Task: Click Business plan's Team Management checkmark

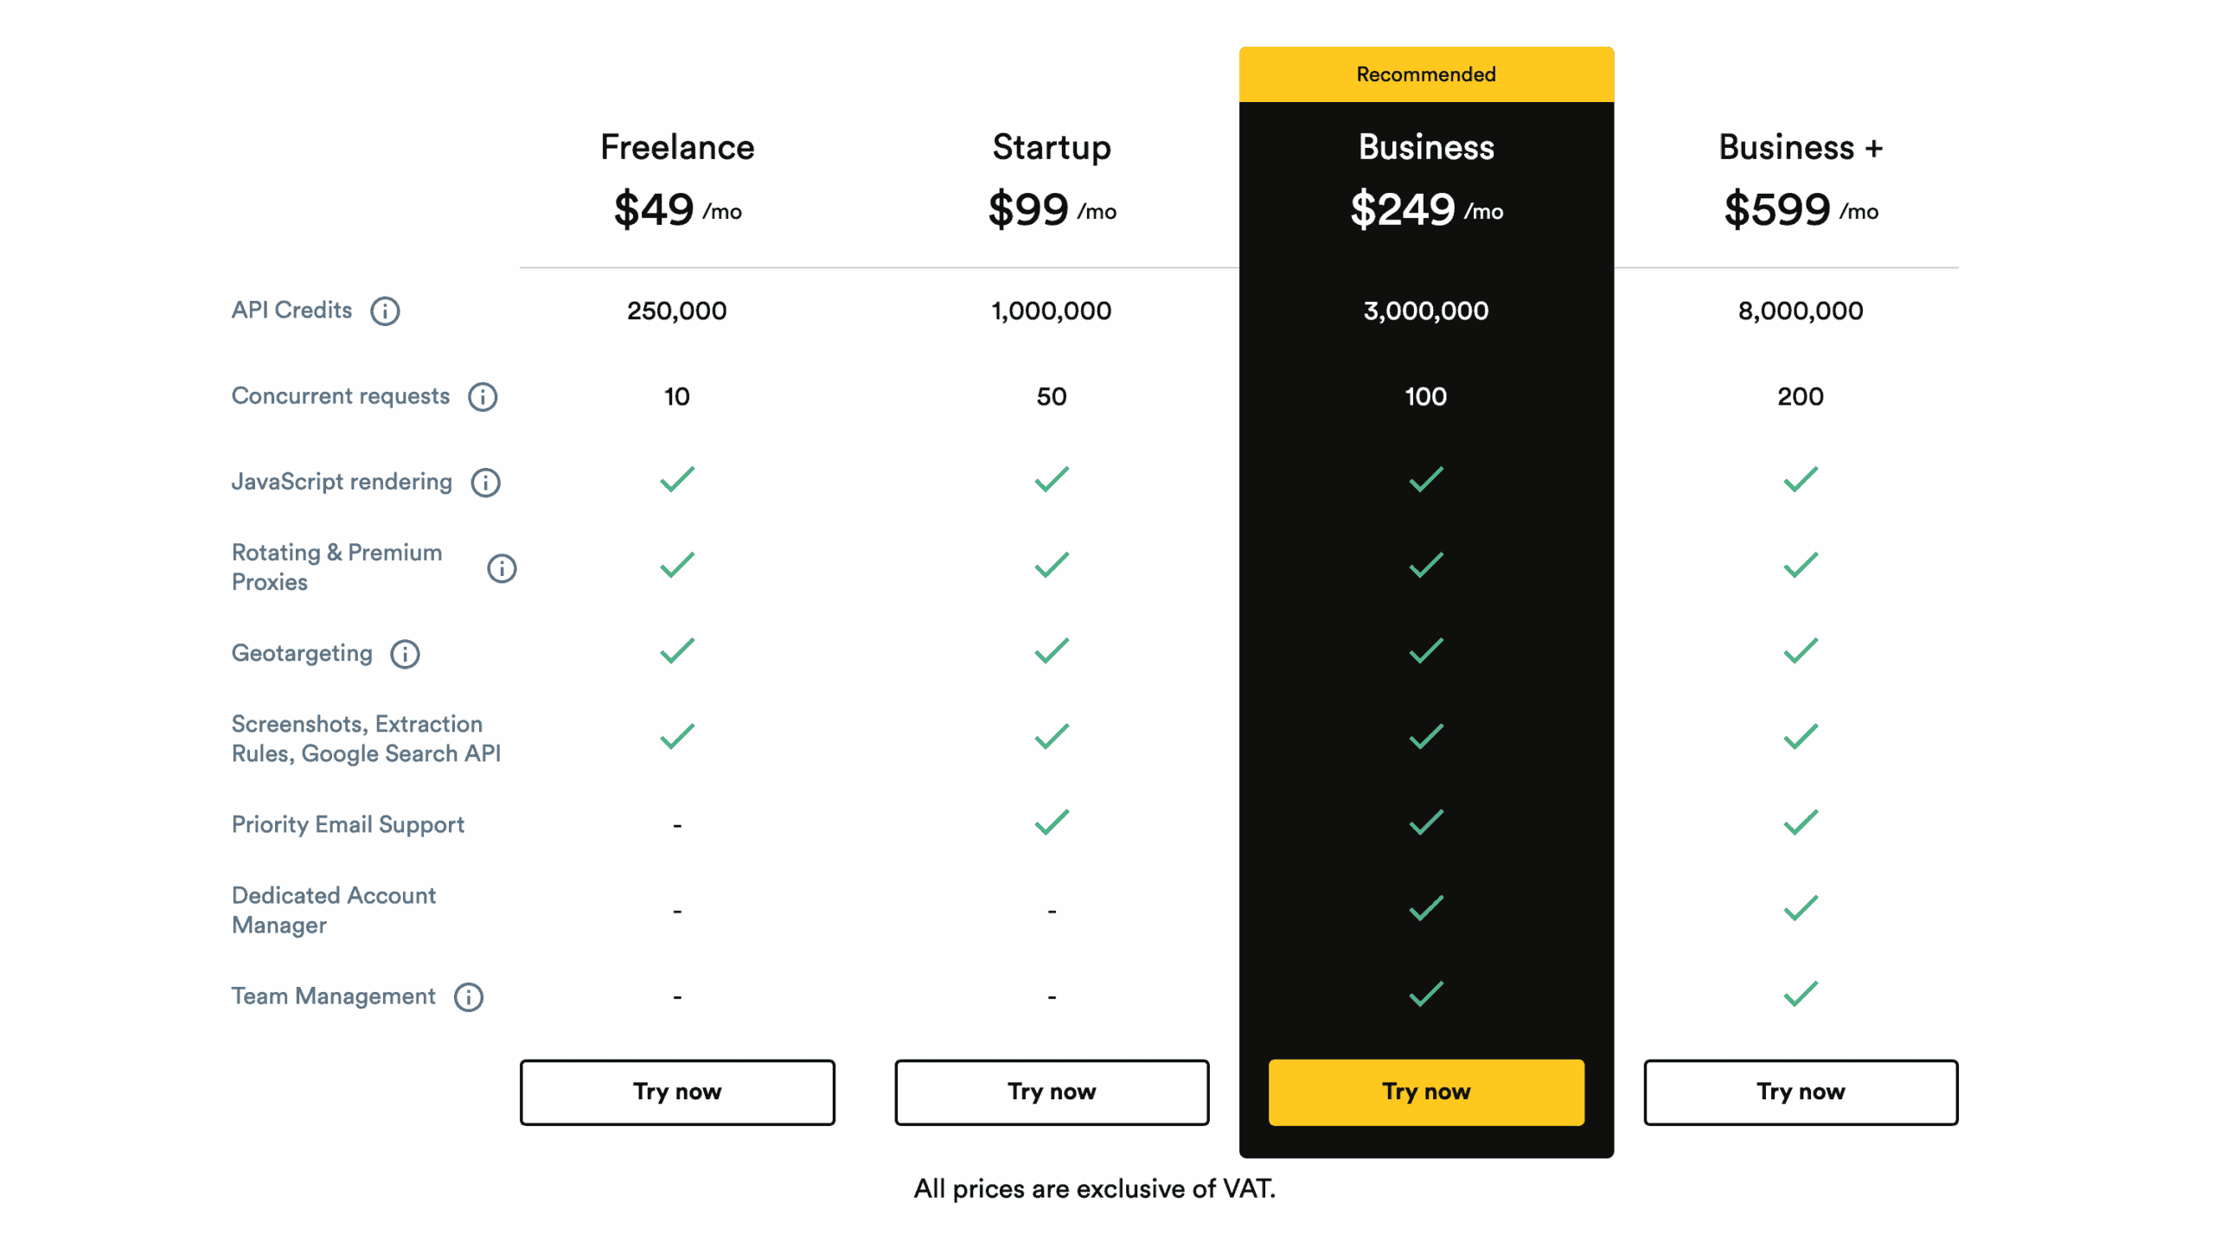Action: [1426, 995]
